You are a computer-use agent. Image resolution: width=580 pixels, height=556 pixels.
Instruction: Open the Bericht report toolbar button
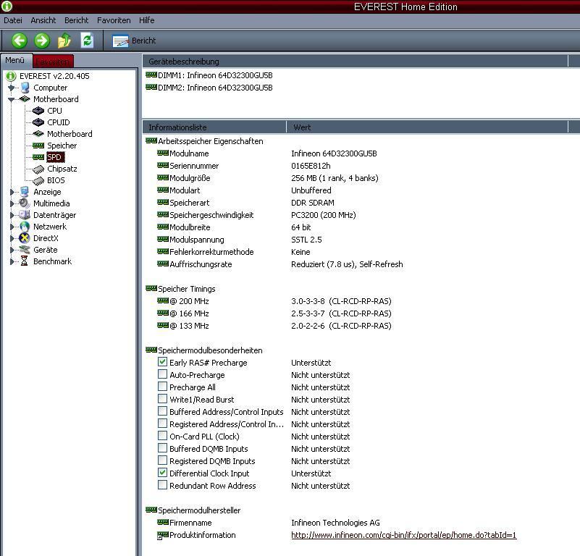click(134, 41)
